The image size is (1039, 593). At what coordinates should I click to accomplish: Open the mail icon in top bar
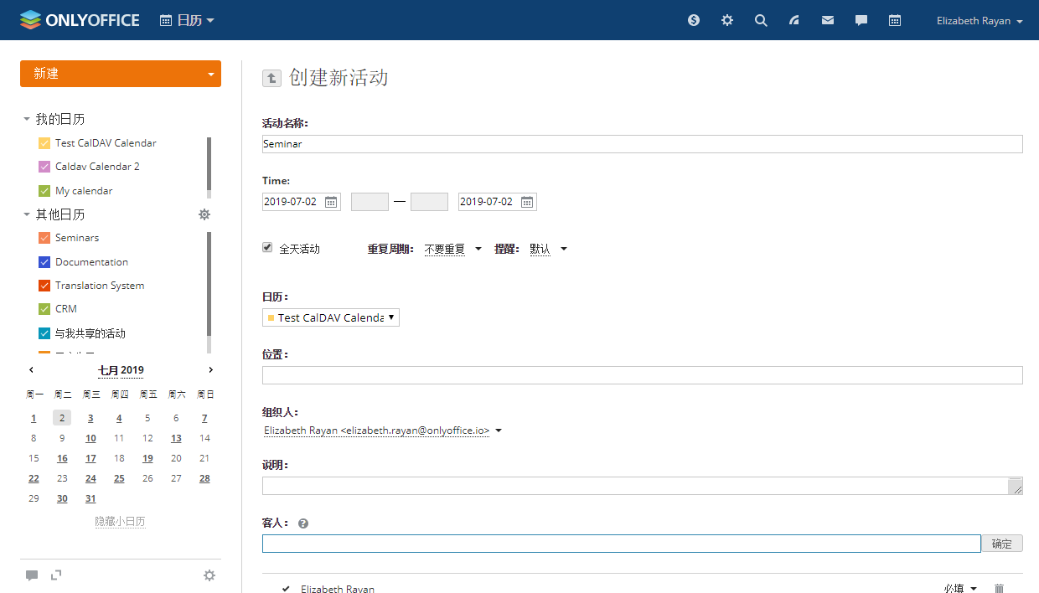828,20
